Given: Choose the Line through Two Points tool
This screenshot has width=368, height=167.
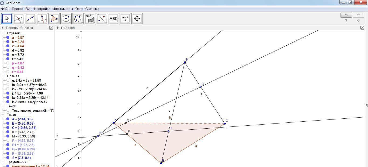Looking at the screenshot, I should pos(30,19).
